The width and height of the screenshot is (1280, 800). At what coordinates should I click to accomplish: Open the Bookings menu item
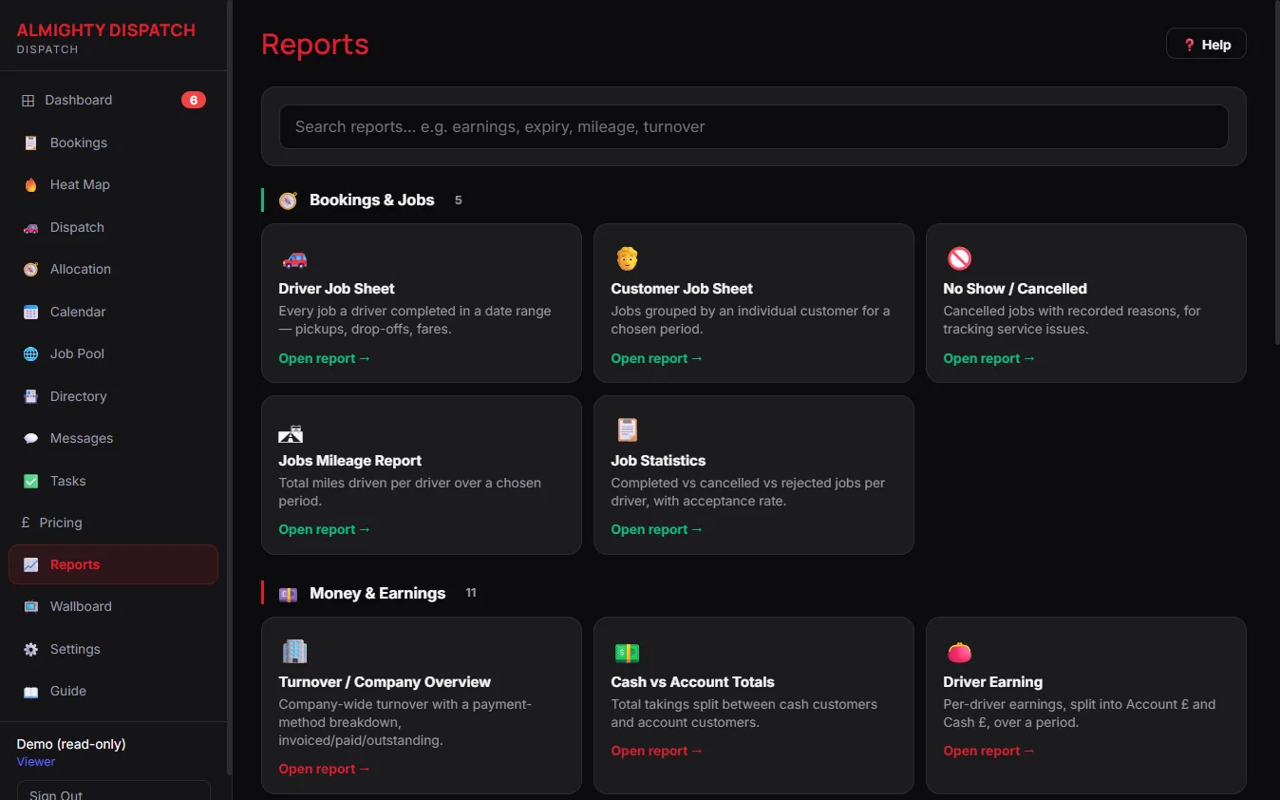113,143
